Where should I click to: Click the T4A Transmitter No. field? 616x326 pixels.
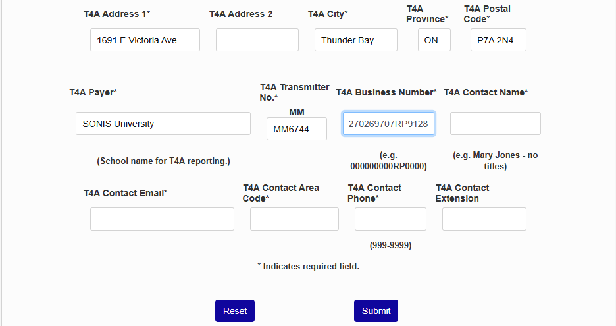click(296, 129)
